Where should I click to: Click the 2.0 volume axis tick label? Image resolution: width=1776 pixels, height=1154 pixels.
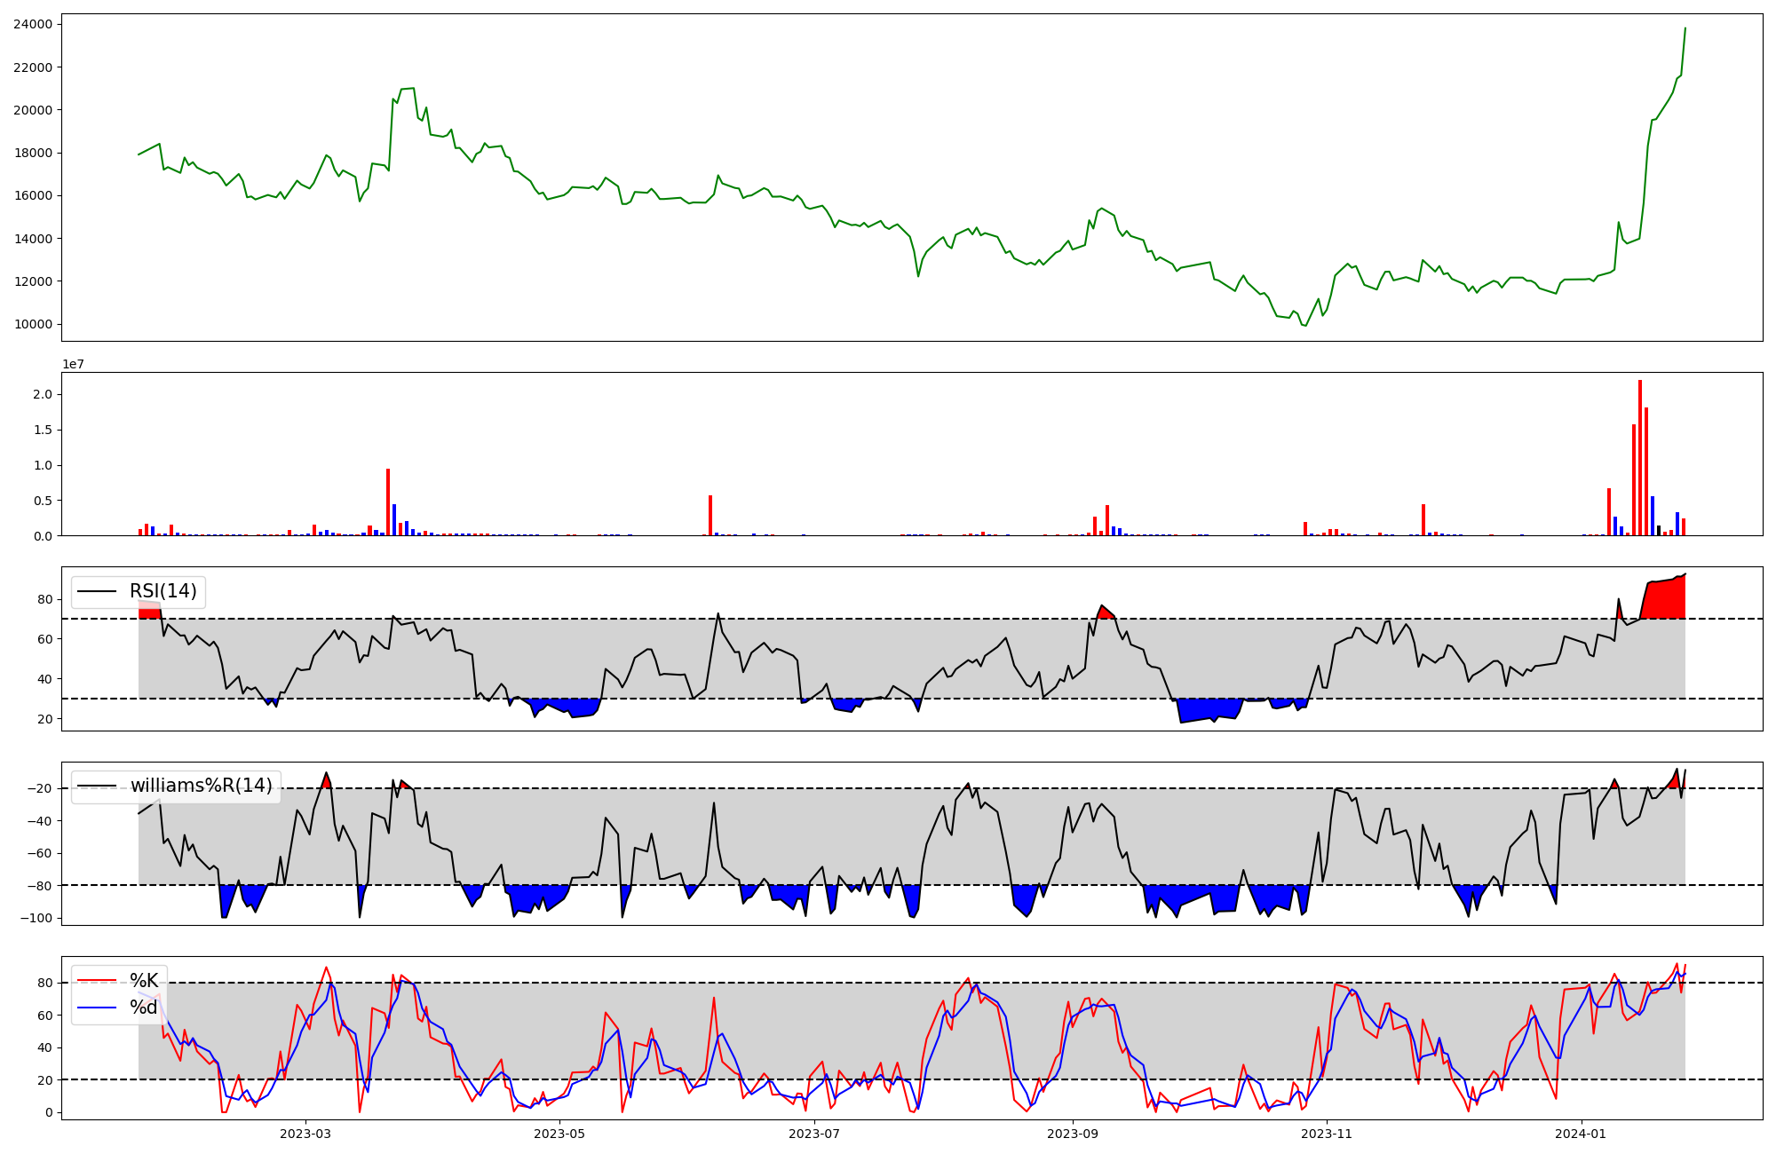tap(44, 394)
